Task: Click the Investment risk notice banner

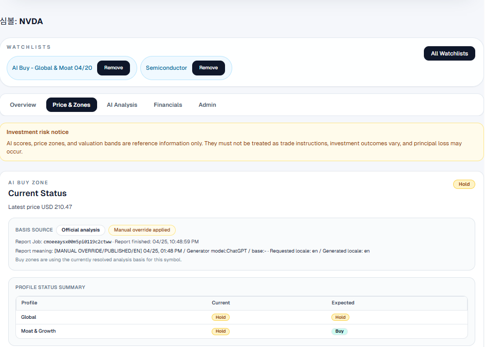Action: pos(241,142)
